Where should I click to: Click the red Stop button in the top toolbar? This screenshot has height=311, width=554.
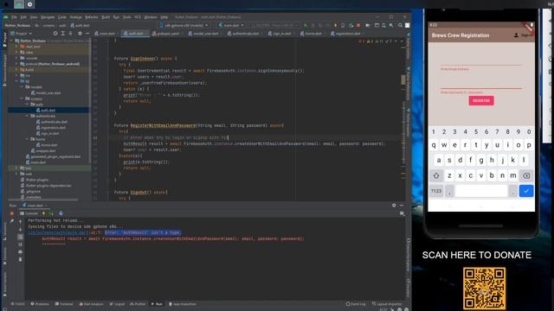coord(358,25)
